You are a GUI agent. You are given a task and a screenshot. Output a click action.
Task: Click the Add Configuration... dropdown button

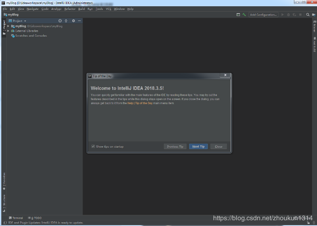[x=263, y=14]
